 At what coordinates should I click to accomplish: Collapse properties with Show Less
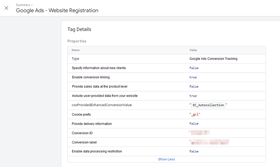[x=166, y=159]
